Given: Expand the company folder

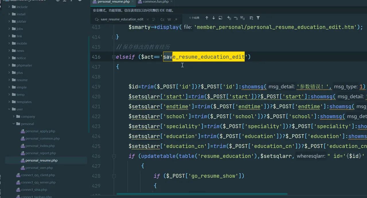Looking at the screenshot, I should click(x=14, y=116).
